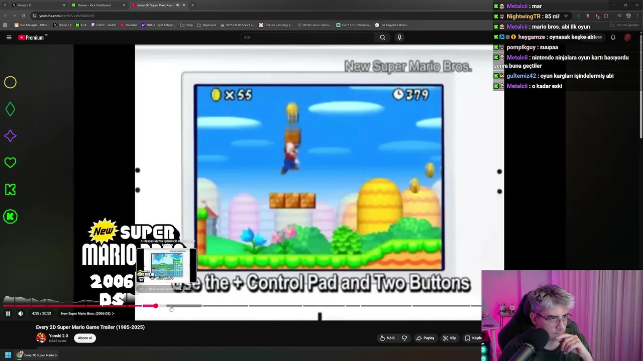
Task: Open the Voep bookmark folder
Action: pyautogui.click(x=187, y=25)
